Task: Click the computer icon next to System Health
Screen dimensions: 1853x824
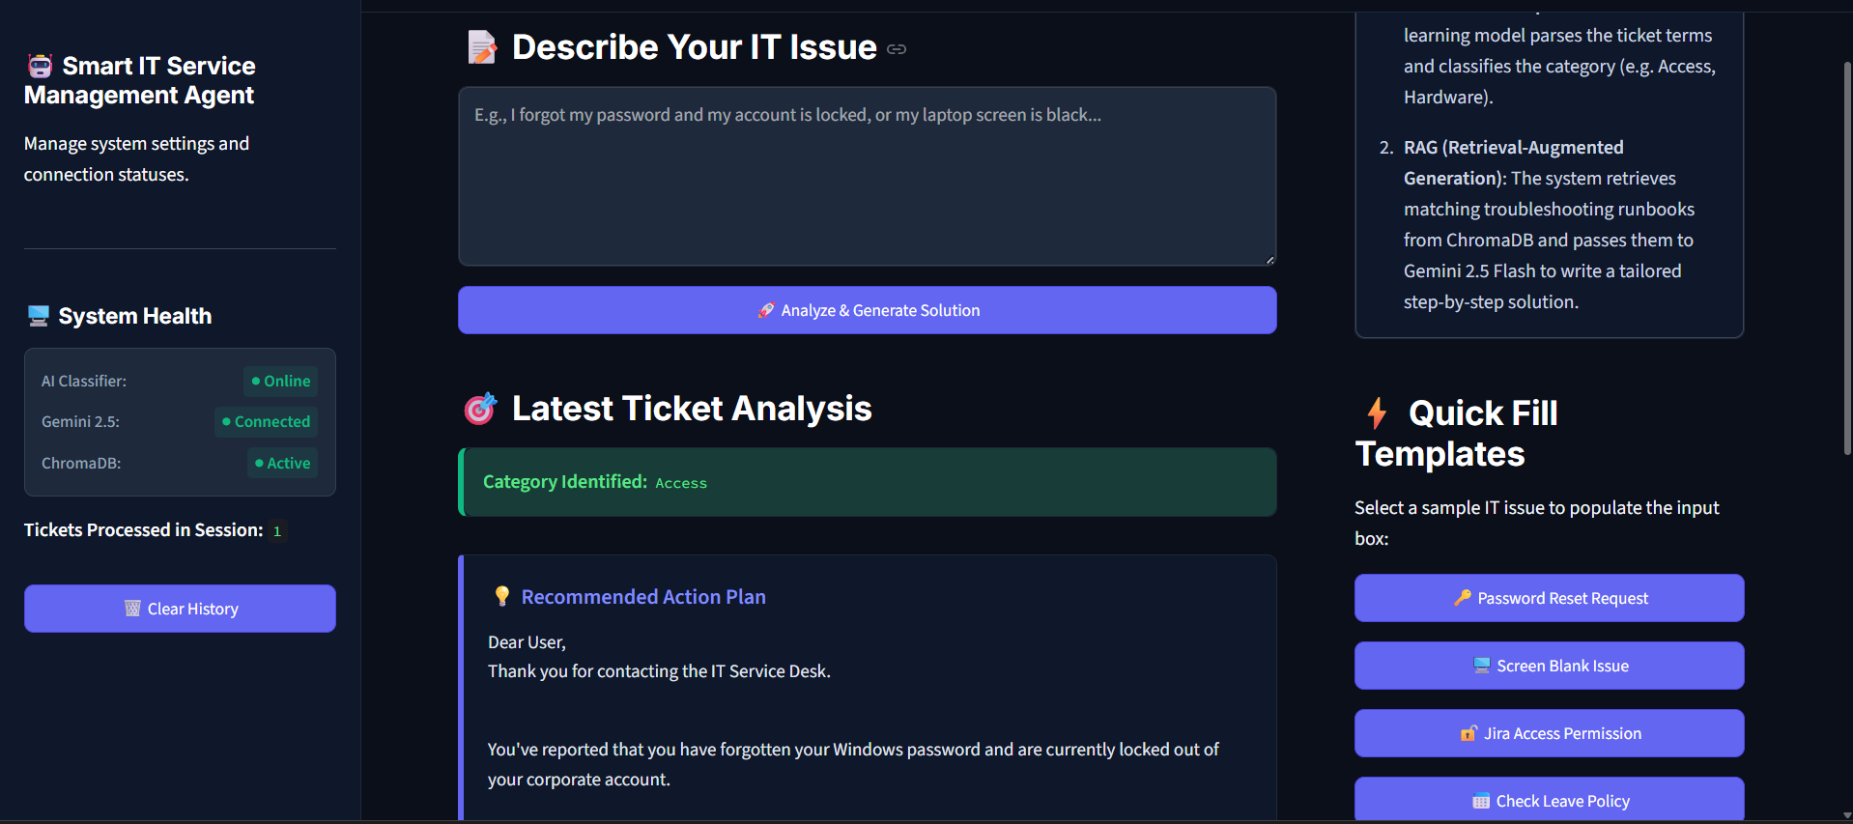Action: pos(39,316)
